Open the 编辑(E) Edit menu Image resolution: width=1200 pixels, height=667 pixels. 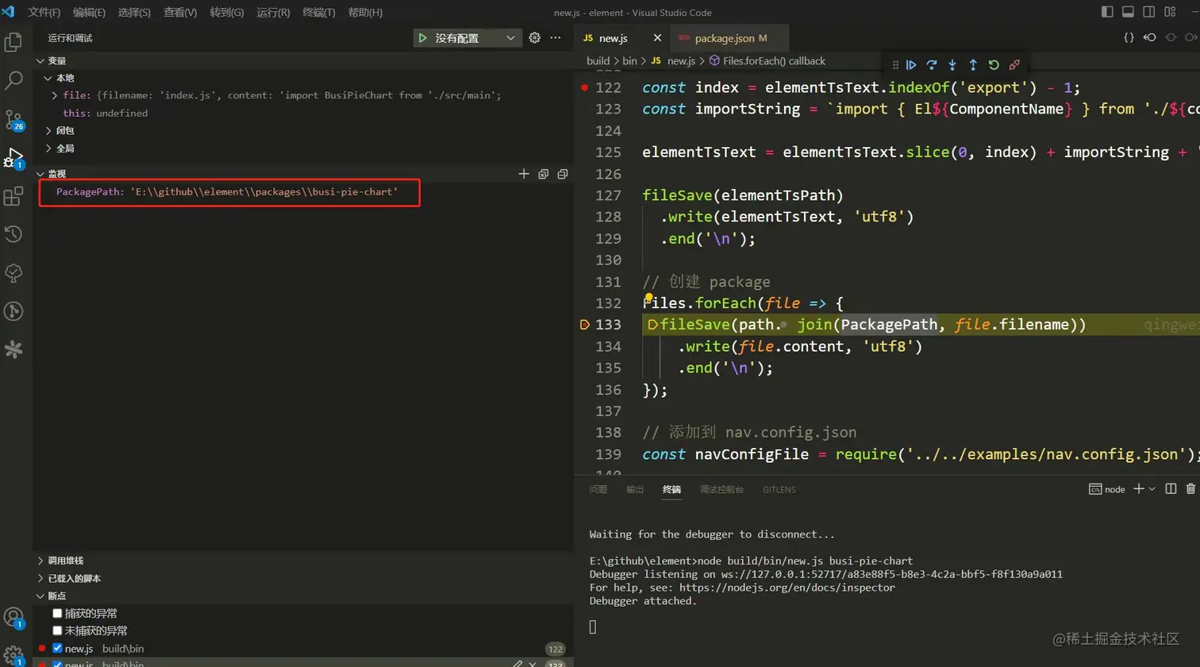pos(89,13)
